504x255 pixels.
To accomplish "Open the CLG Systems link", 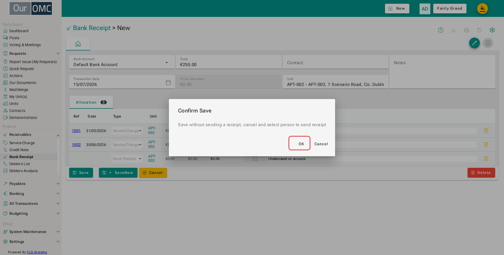I will [x=37, y=252].
